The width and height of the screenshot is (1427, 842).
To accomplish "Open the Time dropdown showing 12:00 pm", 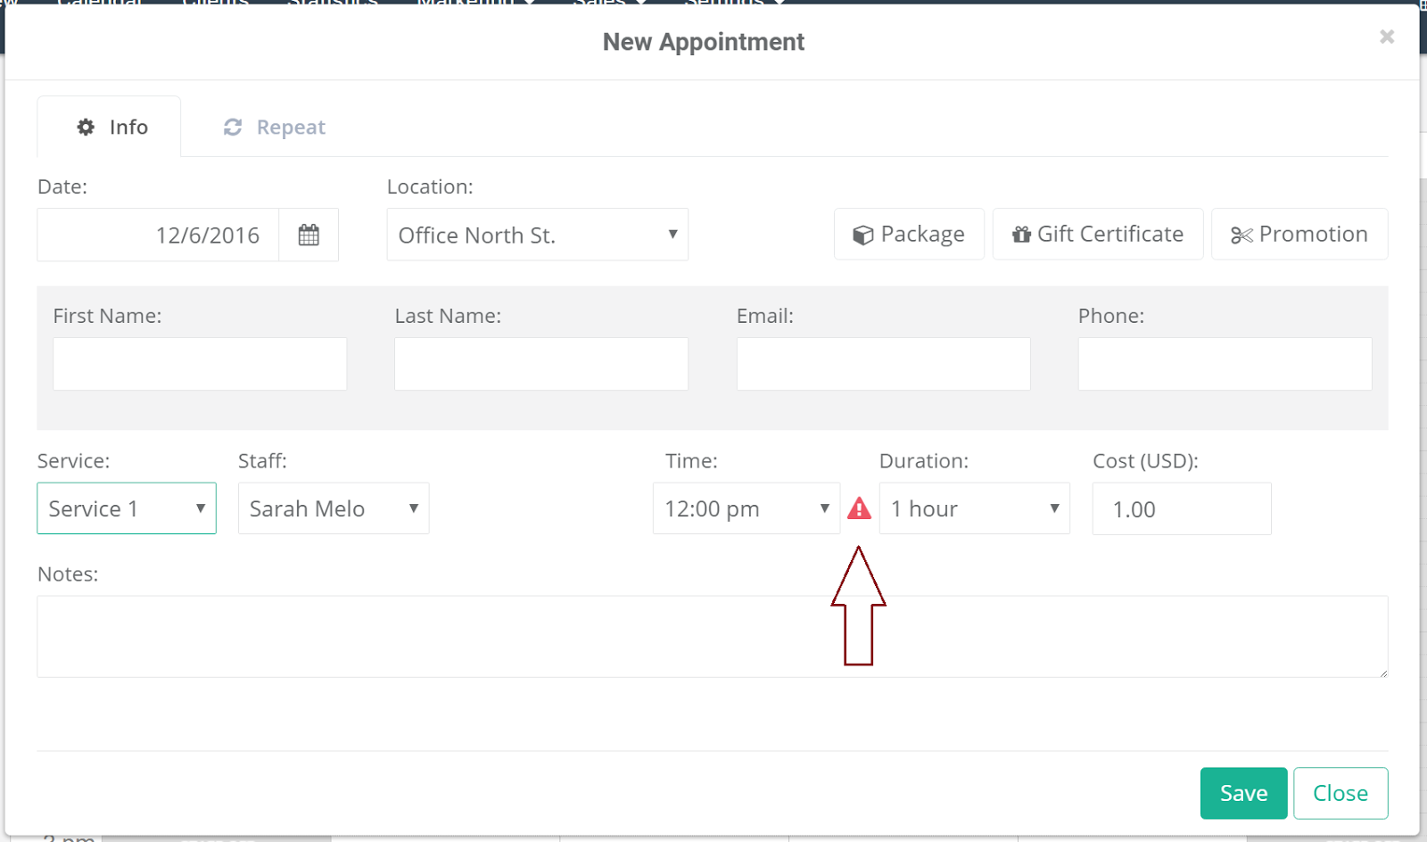I will [746, 508].
